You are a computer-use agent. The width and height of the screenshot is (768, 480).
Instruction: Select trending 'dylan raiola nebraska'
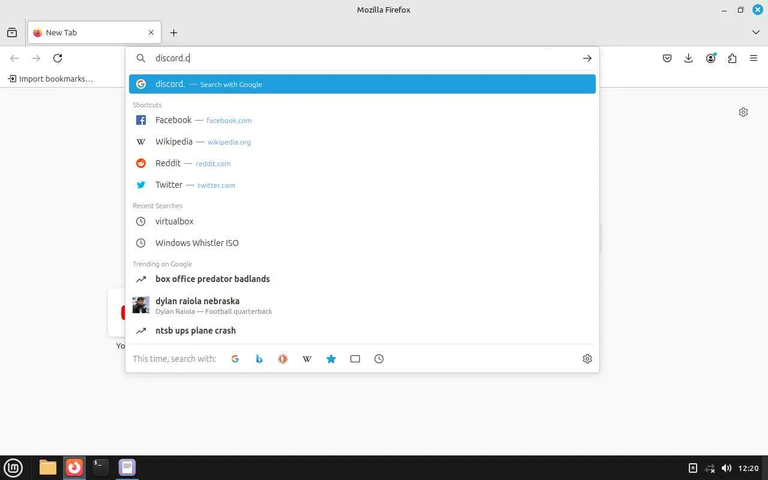point(362,305)
